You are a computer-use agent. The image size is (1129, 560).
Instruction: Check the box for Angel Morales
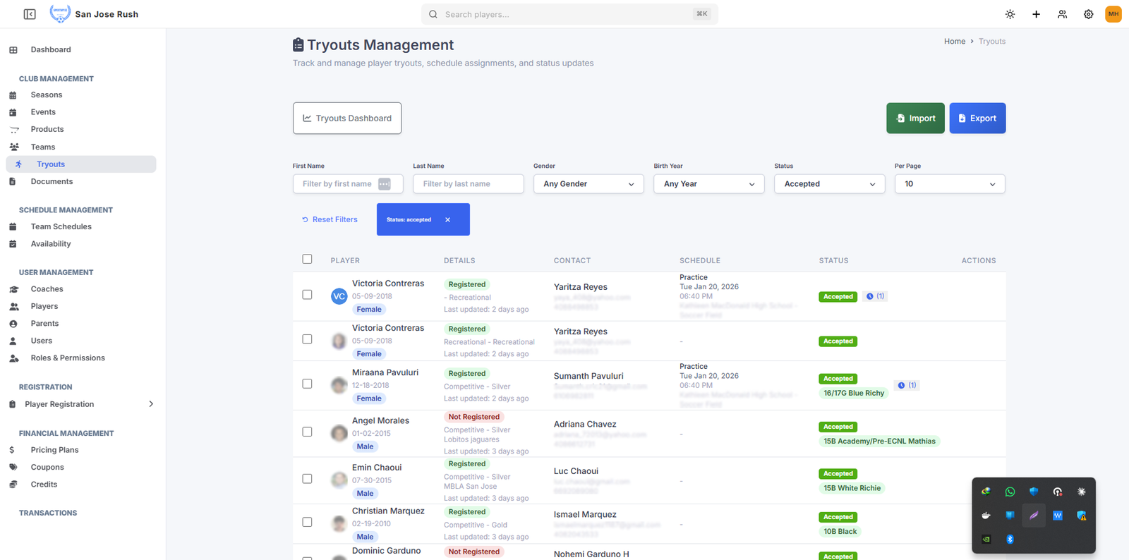tap(307, 432)
